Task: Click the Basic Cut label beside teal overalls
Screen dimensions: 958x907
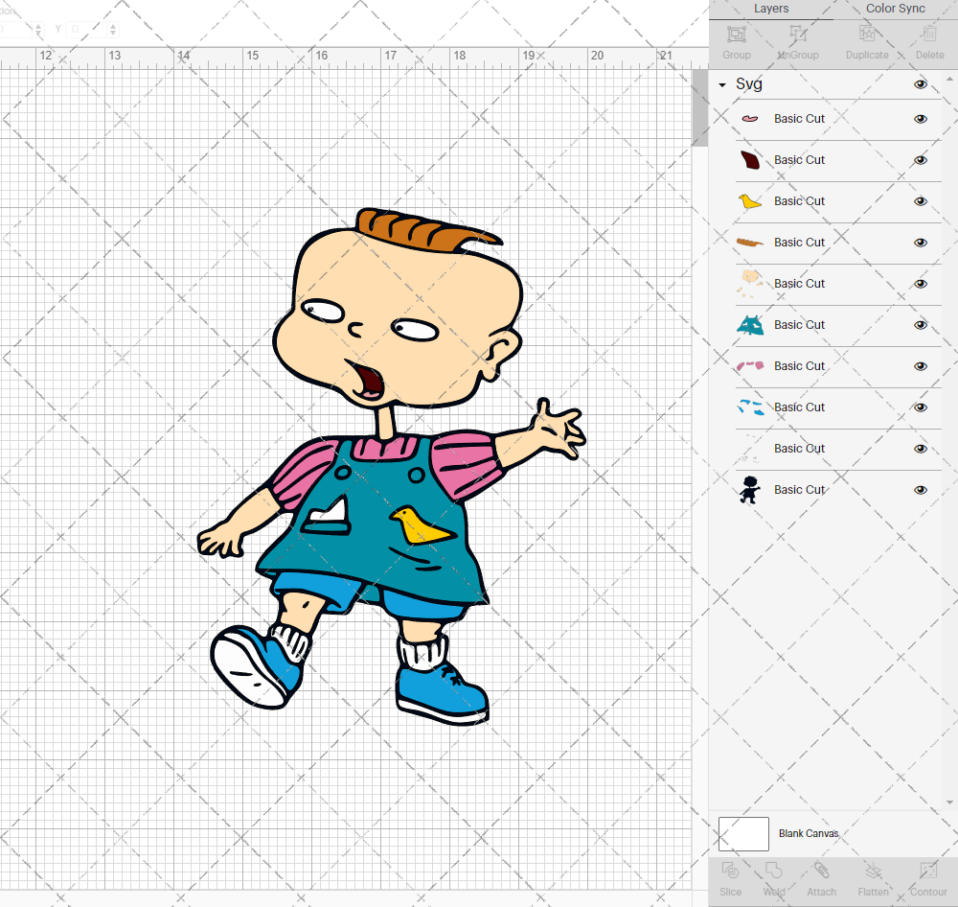Action: [x=799, y=325]
